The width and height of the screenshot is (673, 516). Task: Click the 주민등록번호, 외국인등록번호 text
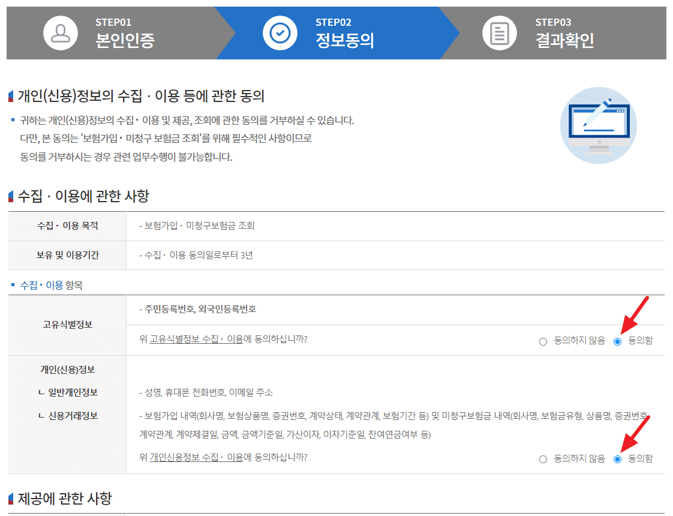coord(198,309)
